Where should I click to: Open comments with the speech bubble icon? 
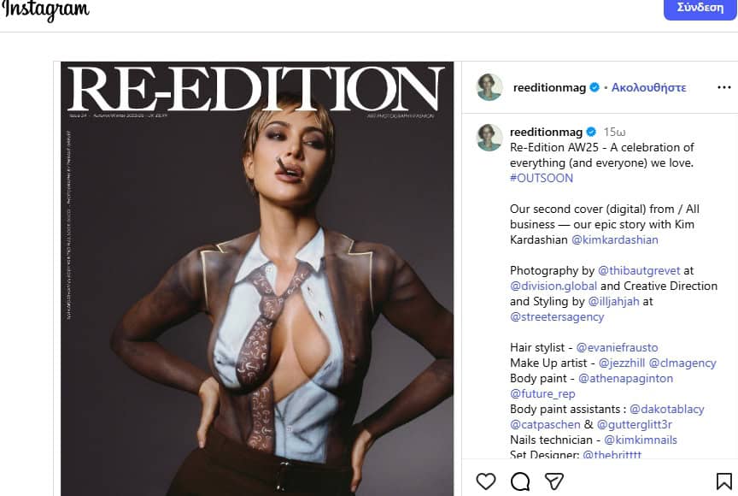point(520,481)
